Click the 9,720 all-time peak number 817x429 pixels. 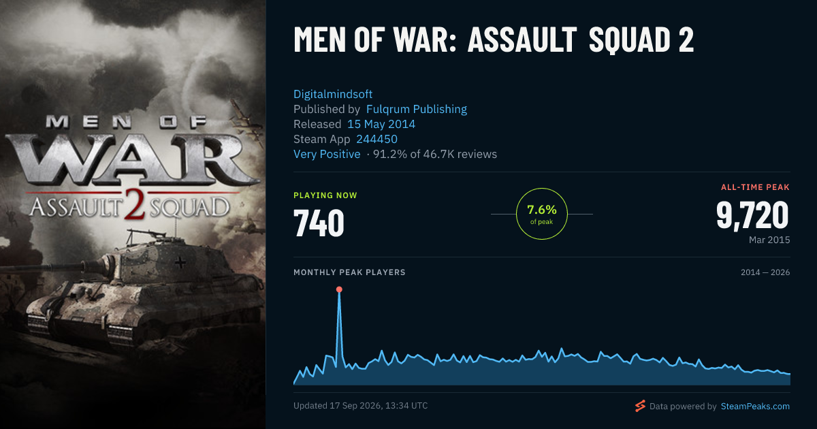752,216
